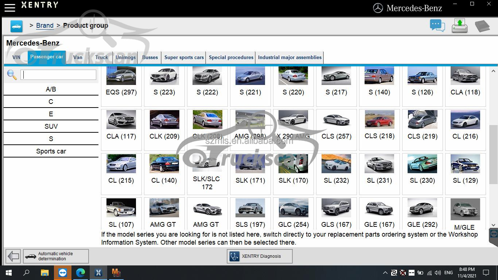Open TeamViewer from taskbar
This screenshot has width=498, height=280.
(63, 273)
